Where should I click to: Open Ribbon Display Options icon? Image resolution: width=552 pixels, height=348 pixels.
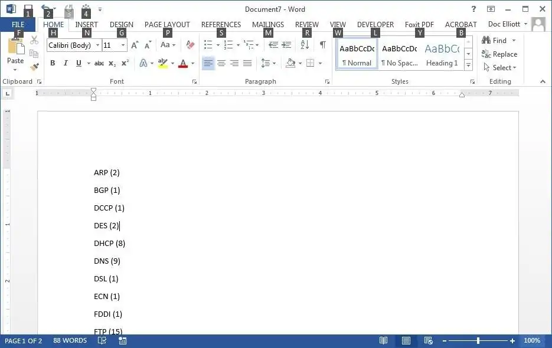(491, 9)
